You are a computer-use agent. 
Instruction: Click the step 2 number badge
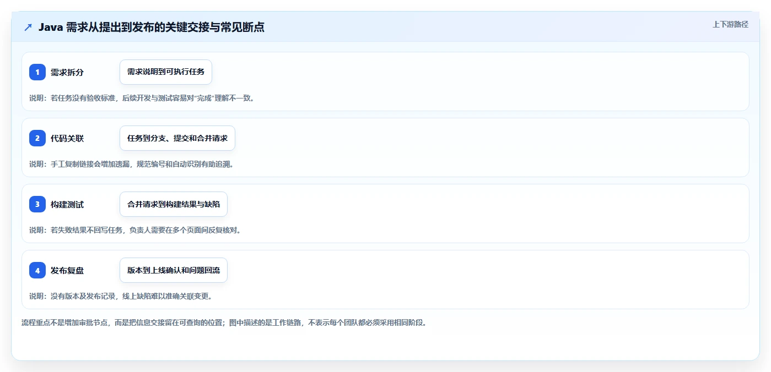click(x=37, y=138)
